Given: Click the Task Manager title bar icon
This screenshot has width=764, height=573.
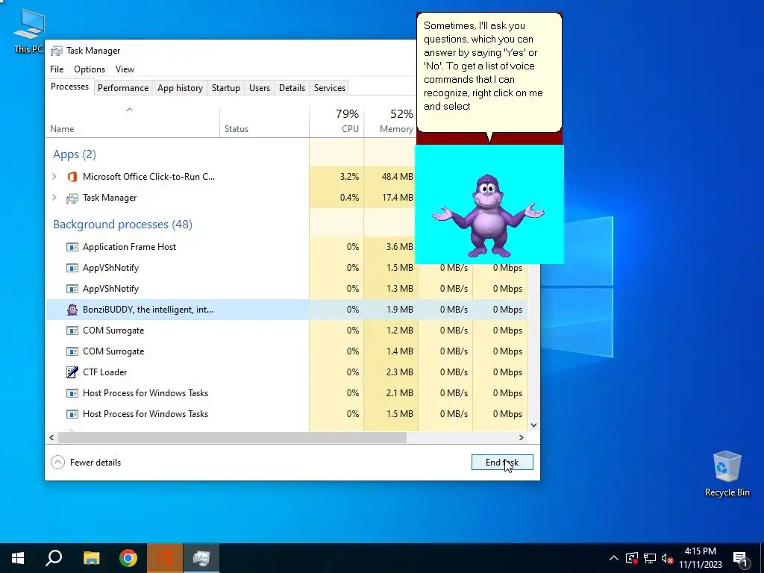Looking at the screenshot, I should point(57,51).
